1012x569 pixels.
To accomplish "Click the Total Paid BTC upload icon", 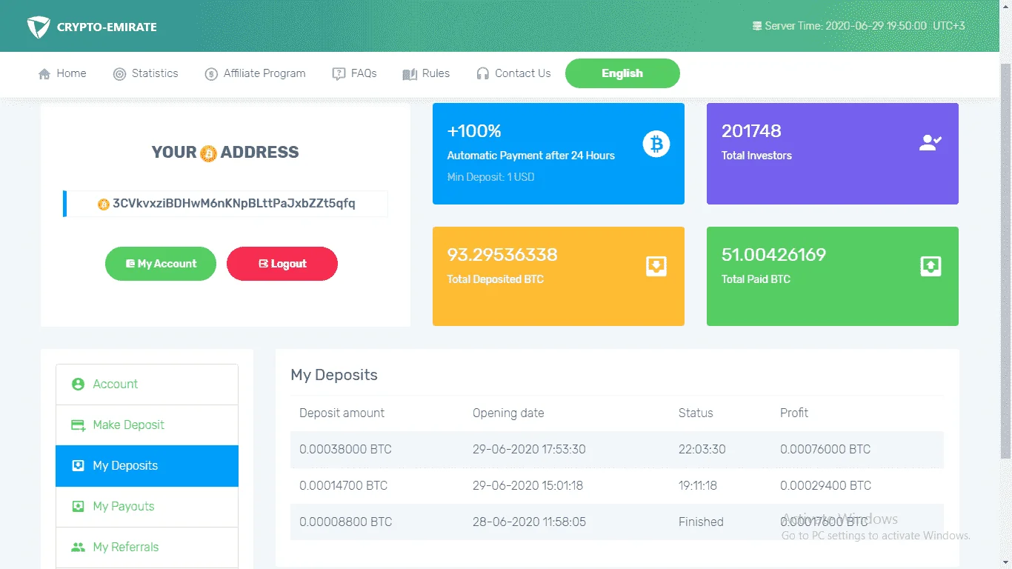I will pyautogui.click(x=931, y=266).
